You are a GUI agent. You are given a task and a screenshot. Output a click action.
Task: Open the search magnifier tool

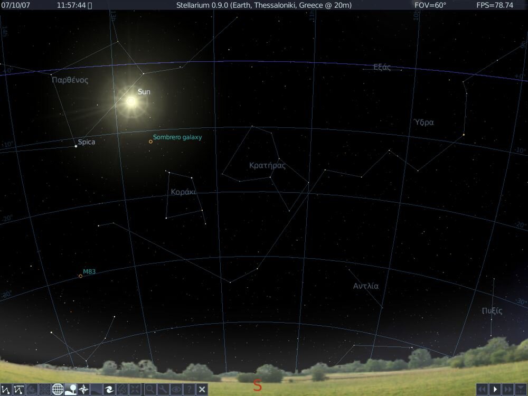click(x=150, y=390)
